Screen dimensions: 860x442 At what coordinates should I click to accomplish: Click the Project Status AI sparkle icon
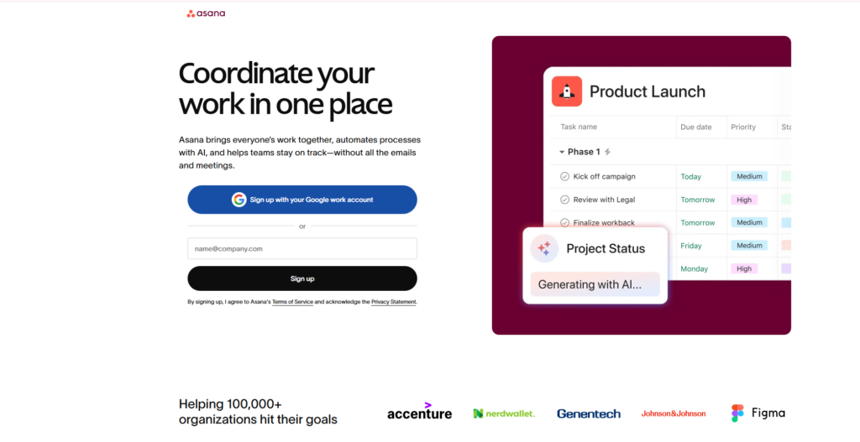(x=544, y=248)
